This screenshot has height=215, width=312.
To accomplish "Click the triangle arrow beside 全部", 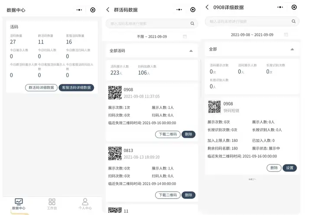I will click(x=292, y=49).
